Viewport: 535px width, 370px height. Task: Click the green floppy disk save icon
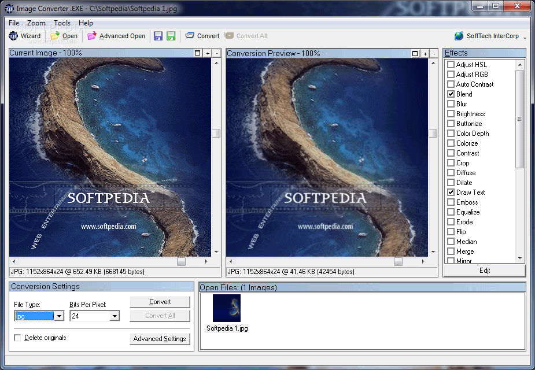pos(171,36)
